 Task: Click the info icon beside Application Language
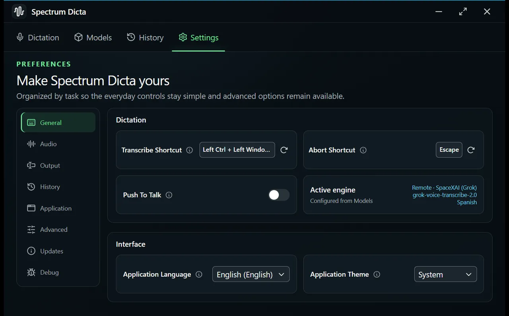pyautogui.click(x=199, y=274)
